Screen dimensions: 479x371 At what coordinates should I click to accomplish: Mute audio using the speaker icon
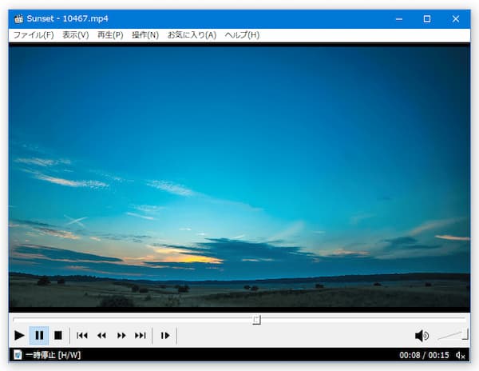[422, 336]
